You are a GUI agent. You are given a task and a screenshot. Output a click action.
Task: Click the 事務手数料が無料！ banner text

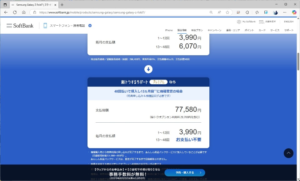pyautogui.click(x=127, y=174)
